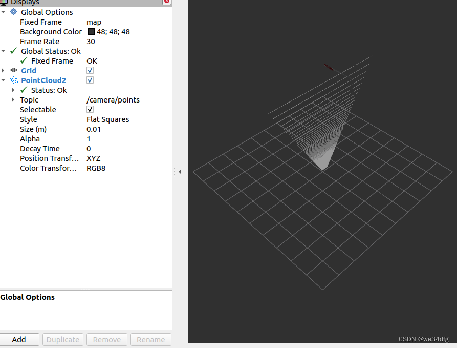Click the gear icon beside Global Options
457x348 pixels.
(14, 12)
